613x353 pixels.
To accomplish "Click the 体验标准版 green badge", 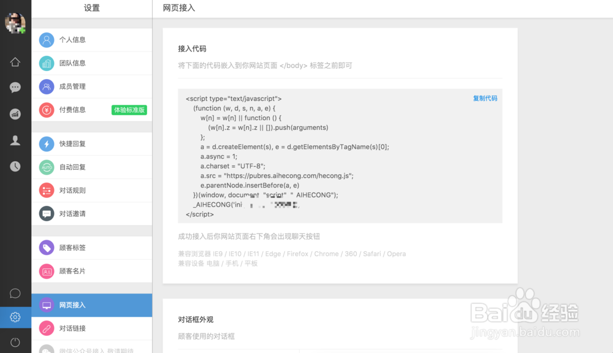I will (129, 110).
